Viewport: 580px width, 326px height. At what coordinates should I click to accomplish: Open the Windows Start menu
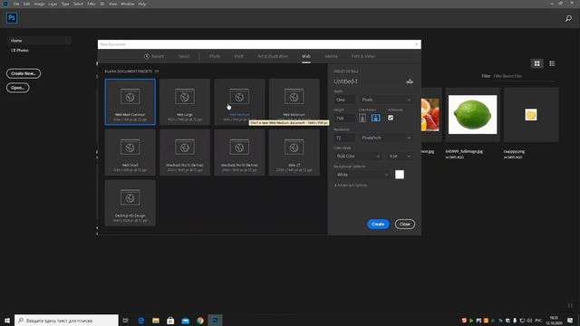7,321
